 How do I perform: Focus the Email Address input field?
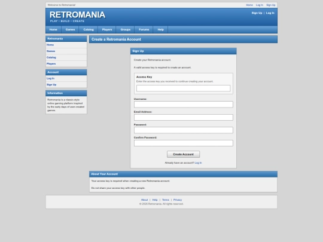click(184, 117)
